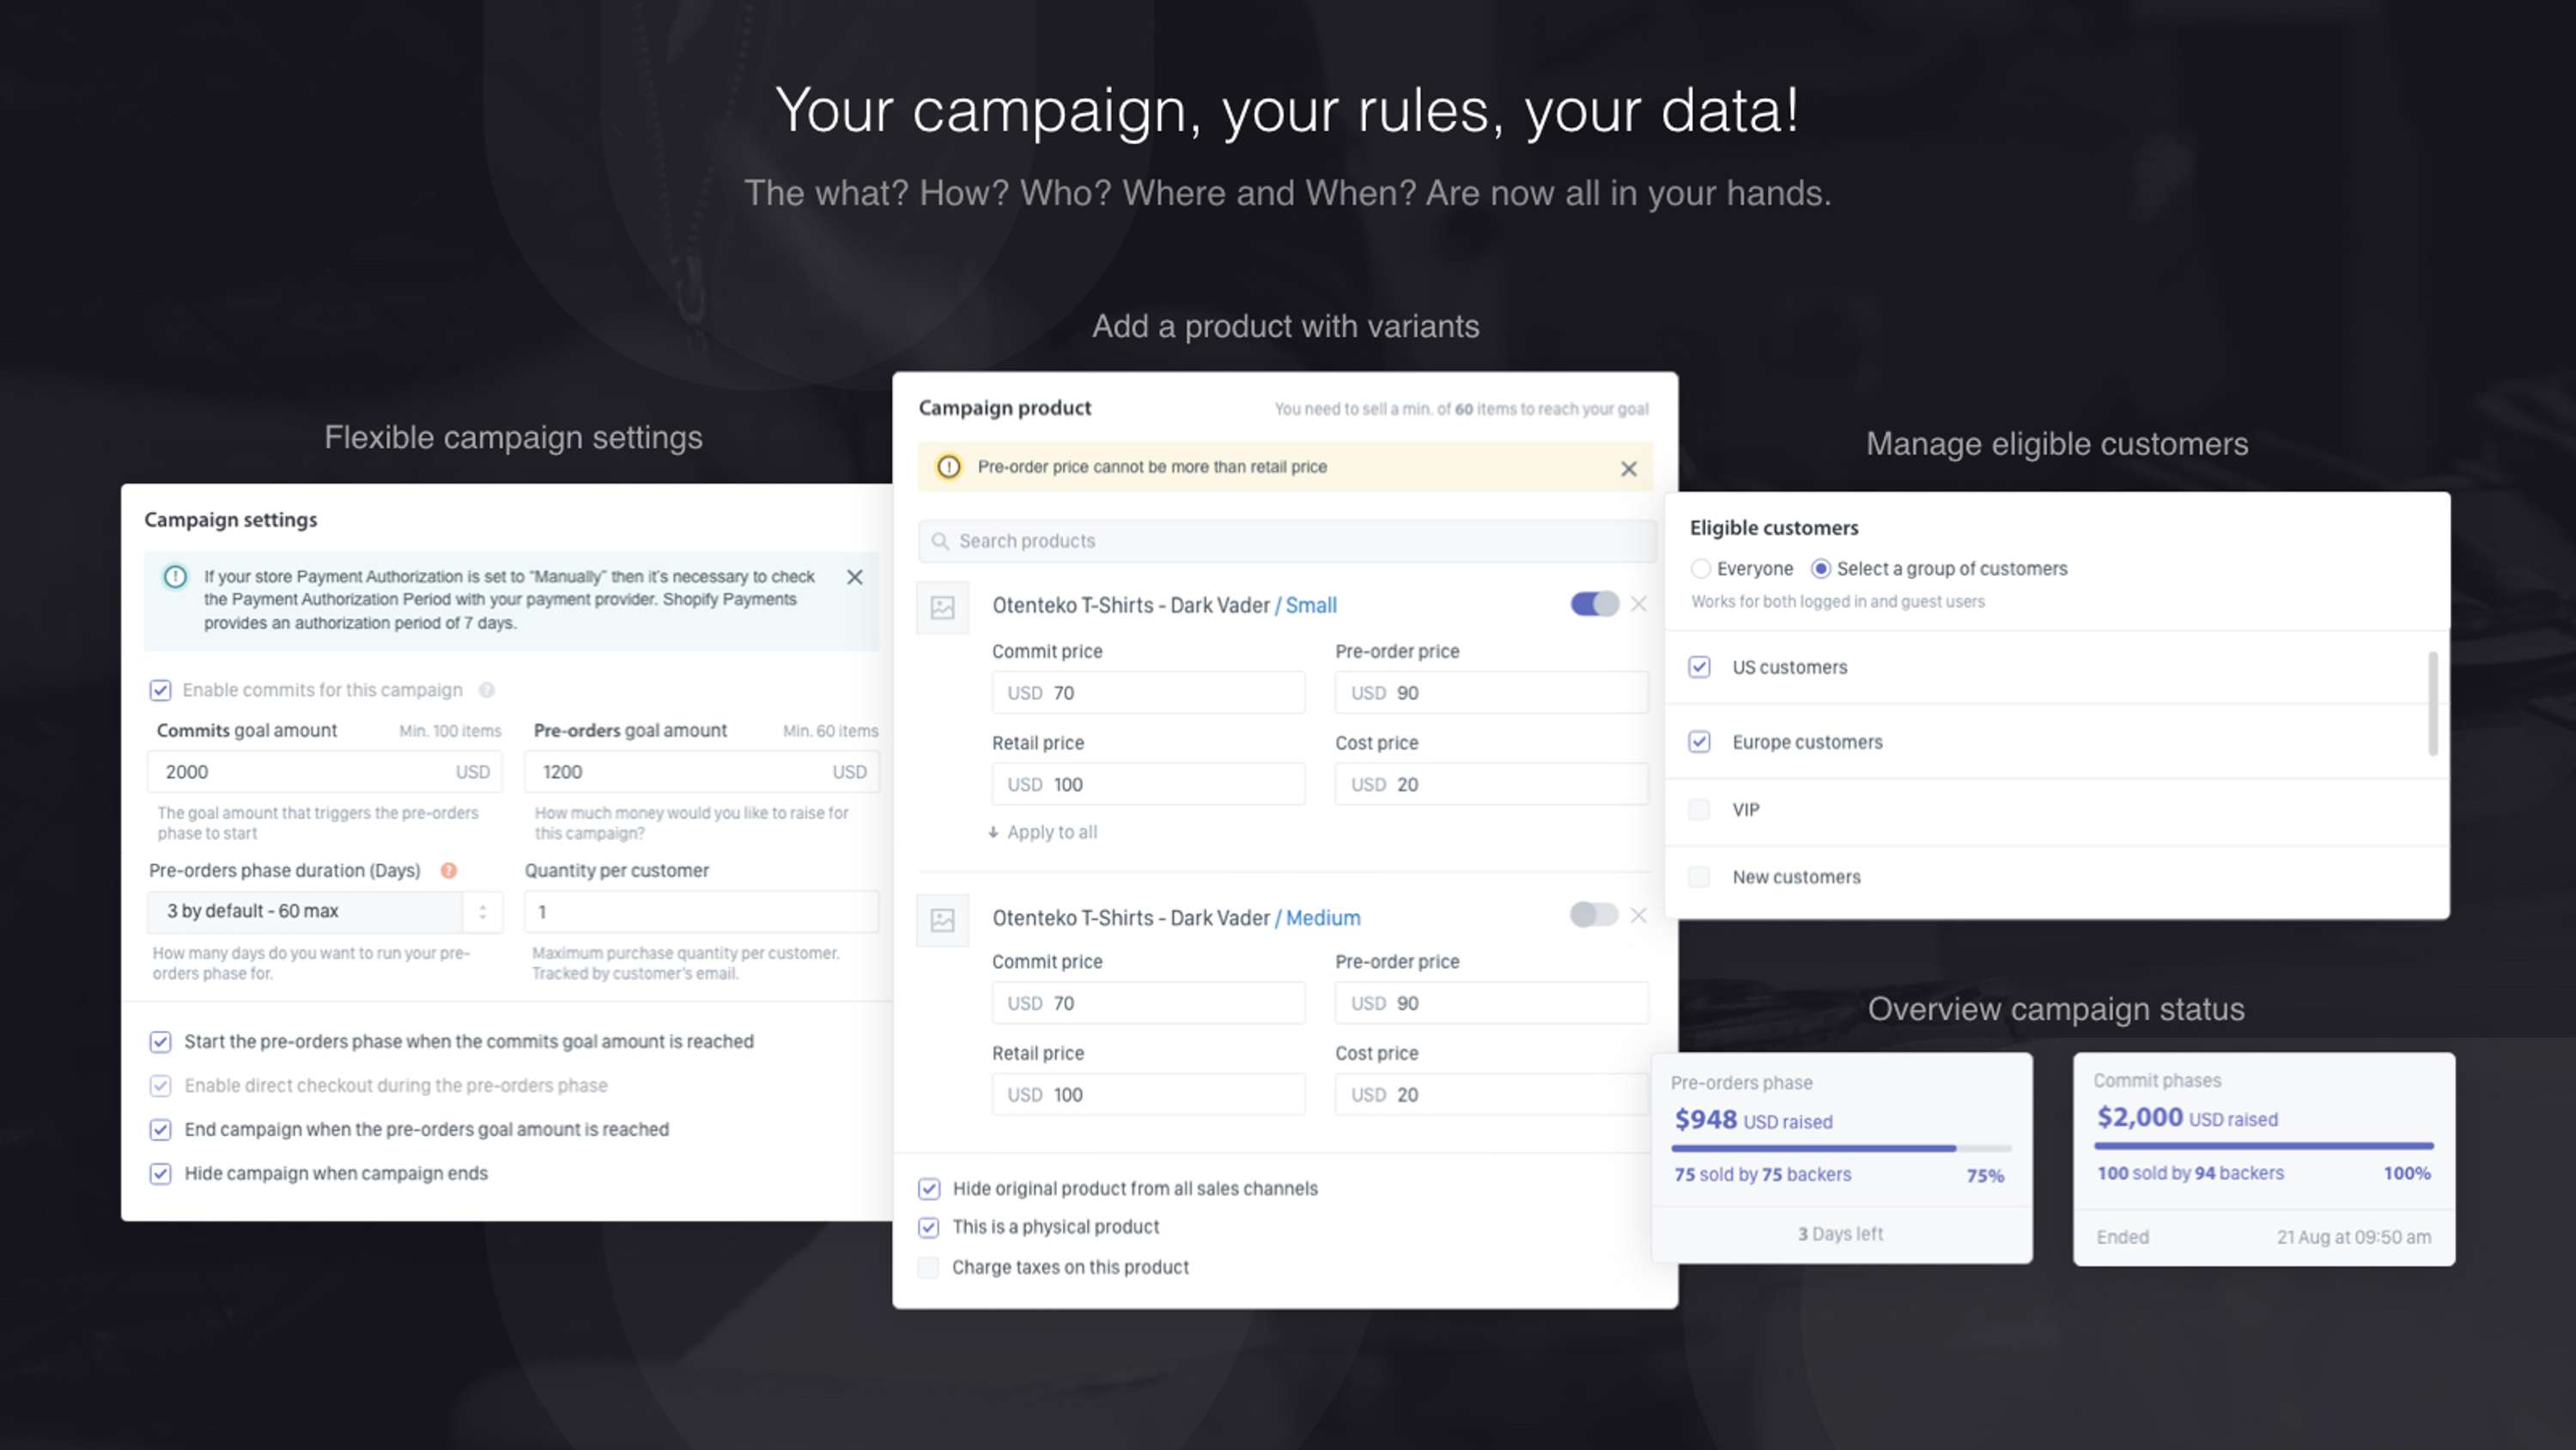
Task: Toggle This is a physical product checkbox
Action: pyautogui.click(x=929, y=1227)
